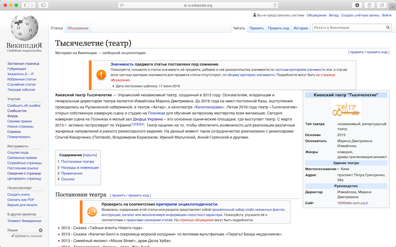Click Войти login link

387,15
